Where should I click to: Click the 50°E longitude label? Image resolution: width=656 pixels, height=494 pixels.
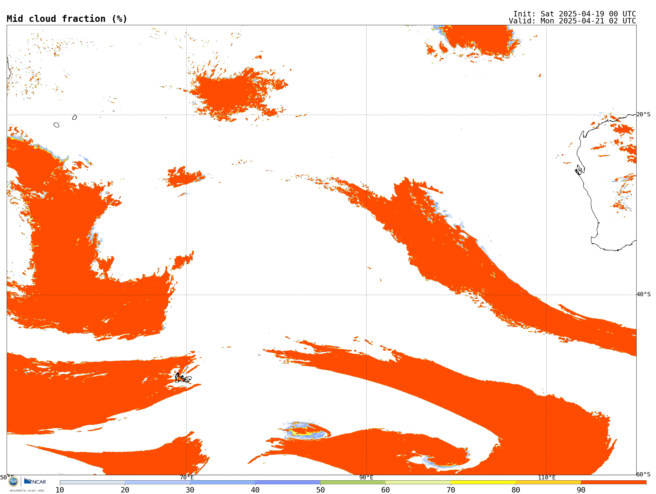tap(7, 477)
